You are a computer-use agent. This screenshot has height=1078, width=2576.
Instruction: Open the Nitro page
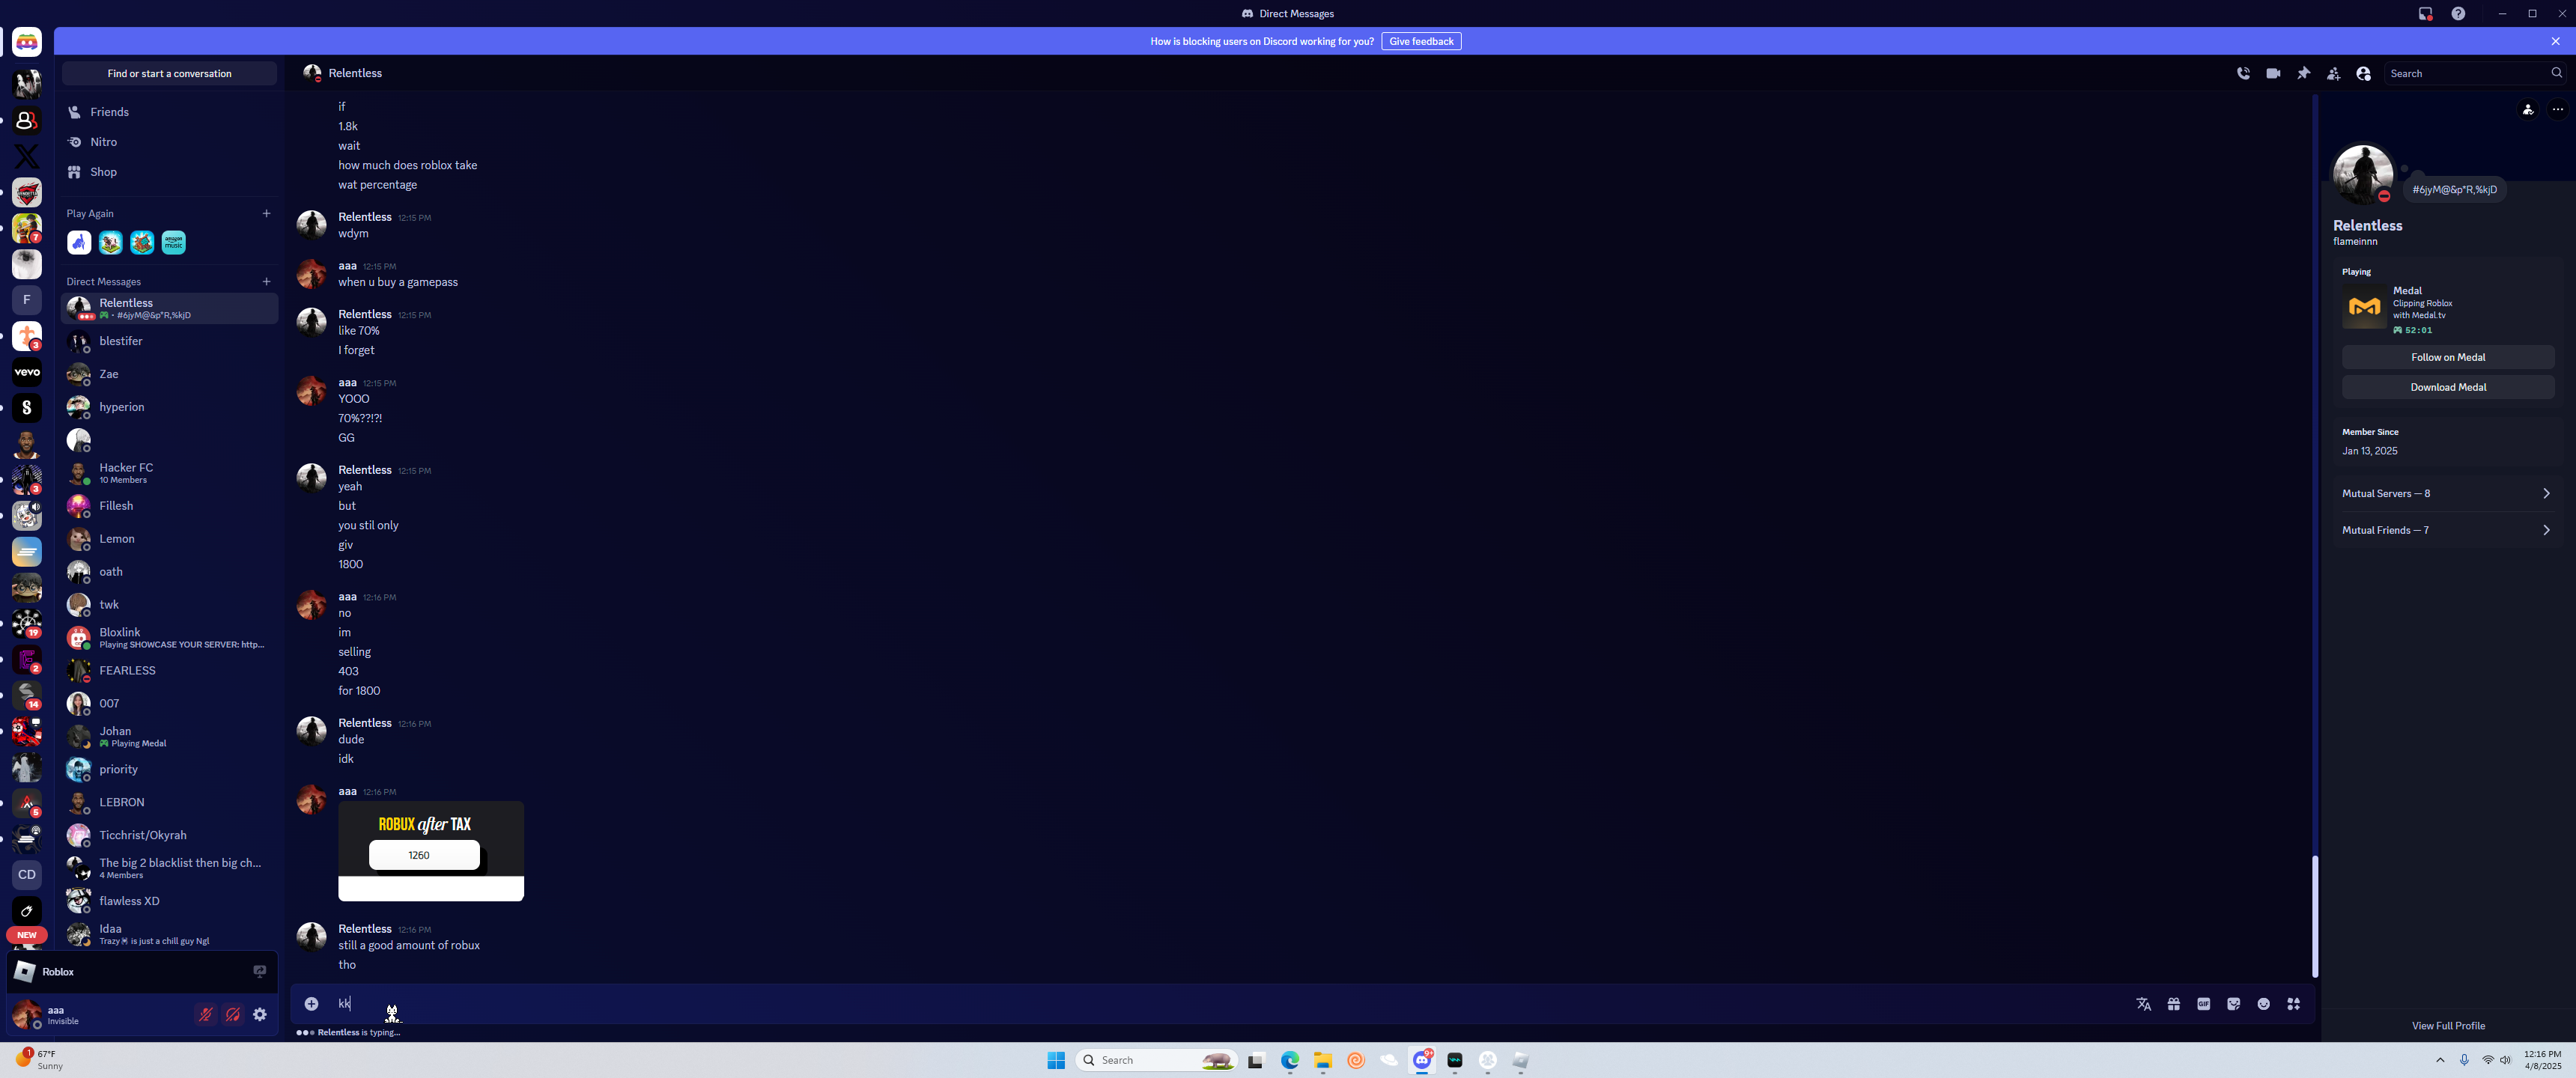pyautogui.click(x=103, y=142)
